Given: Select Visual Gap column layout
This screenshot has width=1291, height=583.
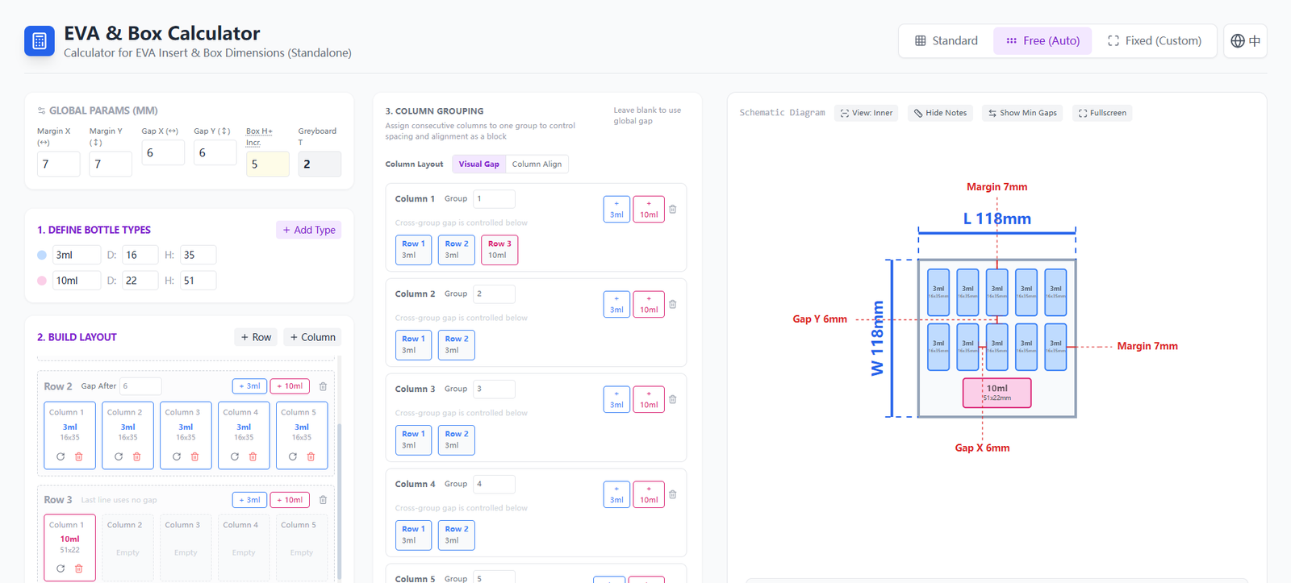Looking at the screenshot, I should pyautogui.click(x=479, y=164).
